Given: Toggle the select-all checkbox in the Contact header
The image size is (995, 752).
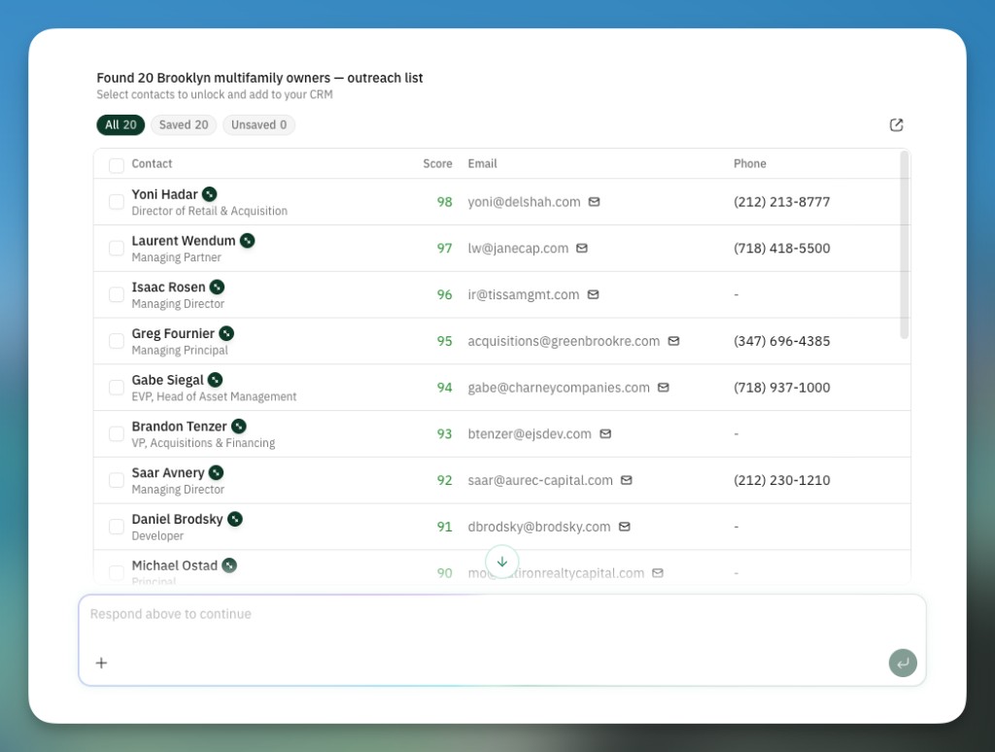Looking at the screenshot, I should point(117,165).
